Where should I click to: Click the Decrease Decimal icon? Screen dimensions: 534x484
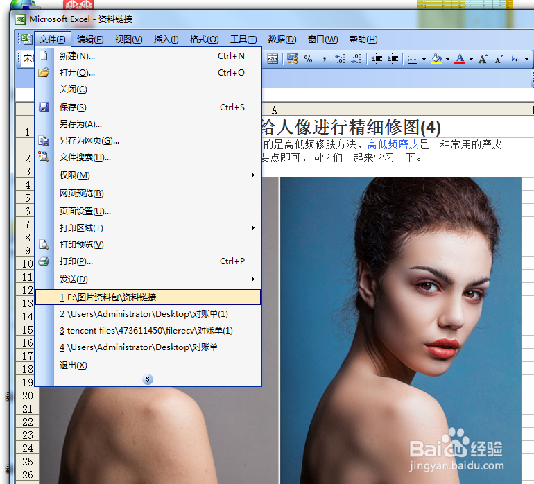click(x=356, y=59)
